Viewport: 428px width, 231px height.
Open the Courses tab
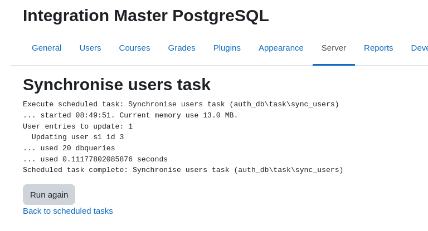coord(134,48)
